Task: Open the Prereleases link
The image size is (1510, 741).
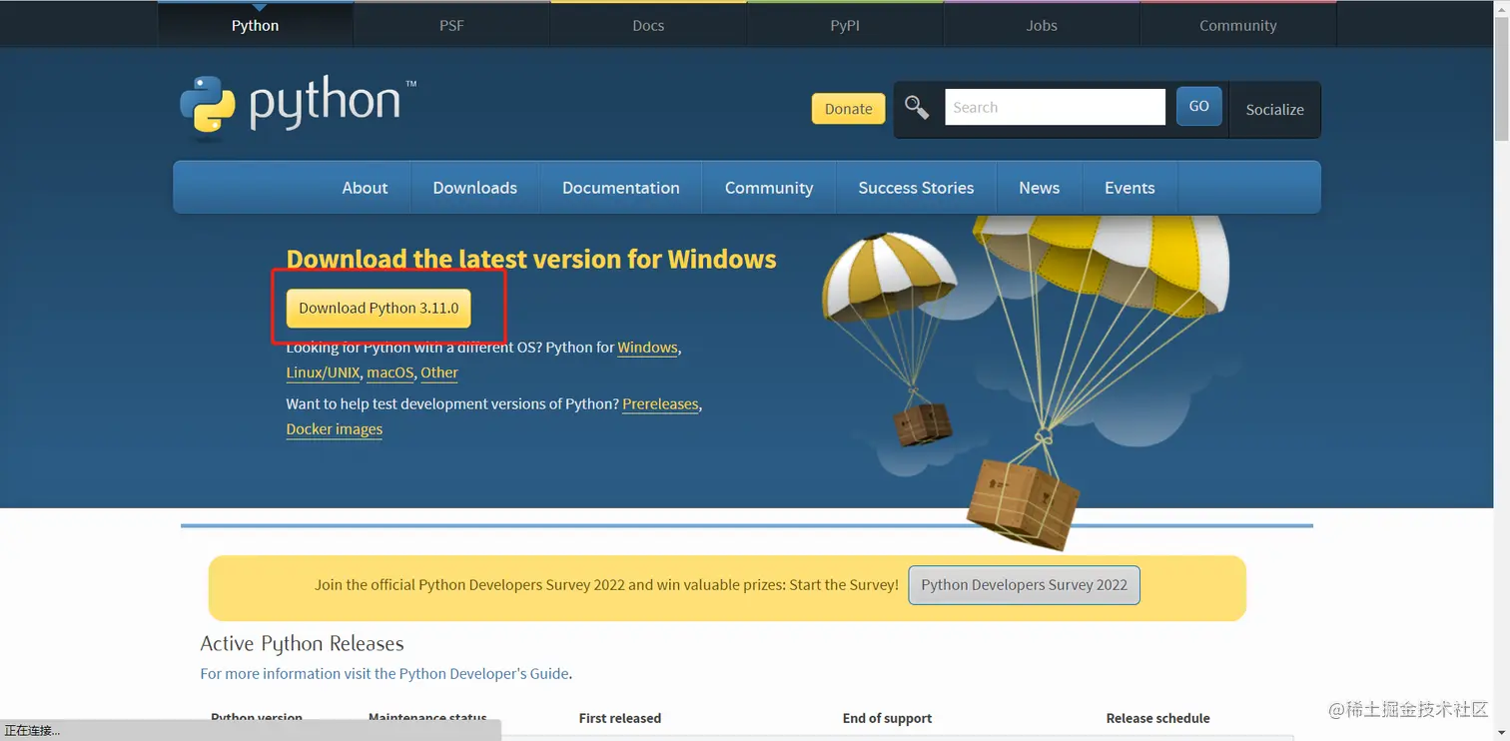Action: tap(660, 404)
